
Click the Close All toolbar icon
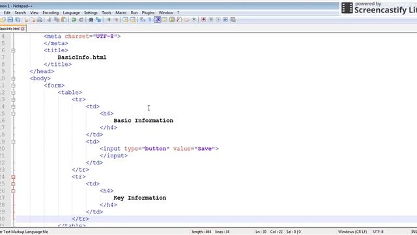tap(33, 20)
